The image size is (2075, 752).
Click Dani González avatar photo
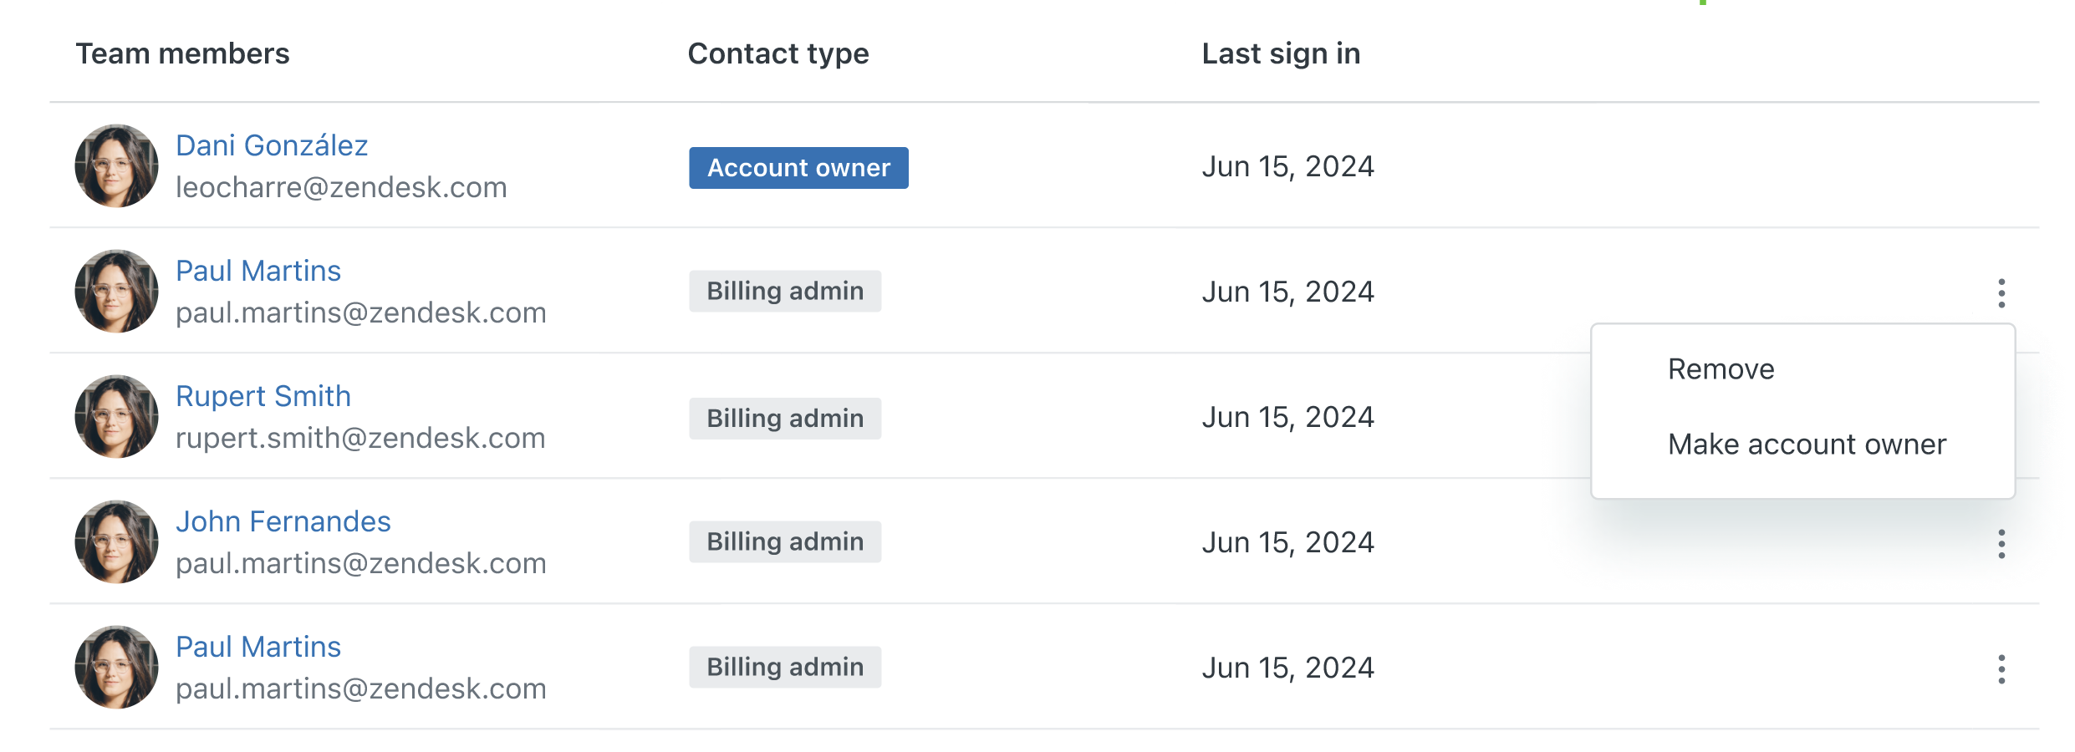pos(116,165)
